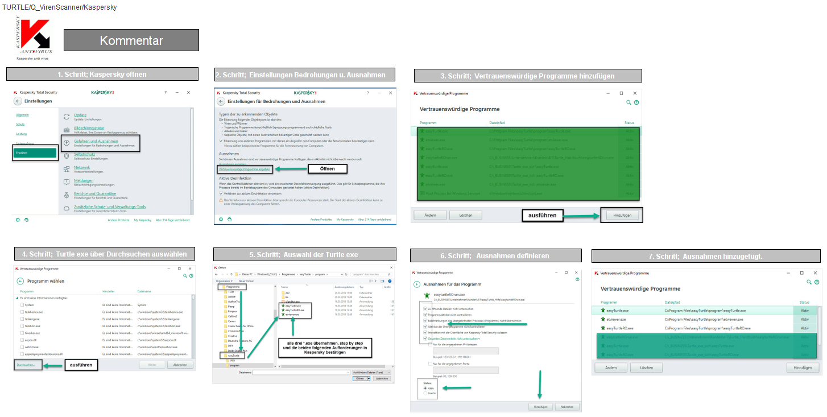Image resolution: width=827 pixels, height=417 pixels.
Task: Click the gear icon in step 1 window footer
Action: [x=18, y=220]
